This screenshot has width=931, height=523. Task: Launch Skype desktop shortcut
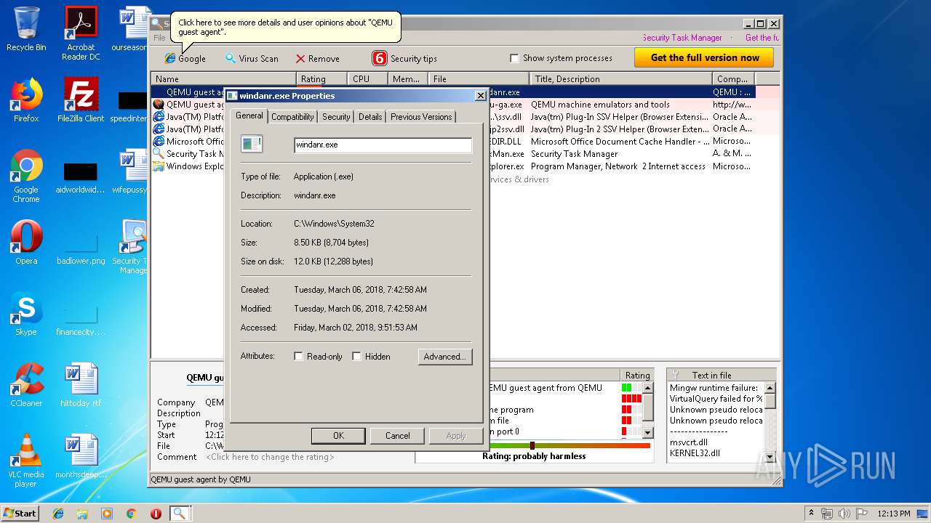coord(26,313)
